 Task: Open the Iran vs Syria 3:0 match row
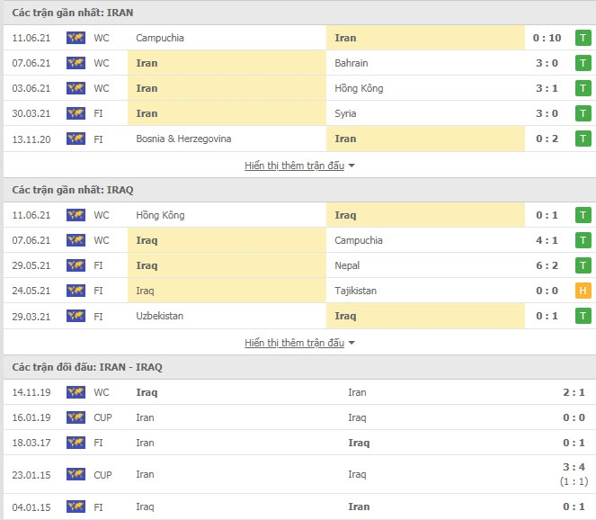tap(299, 113)
